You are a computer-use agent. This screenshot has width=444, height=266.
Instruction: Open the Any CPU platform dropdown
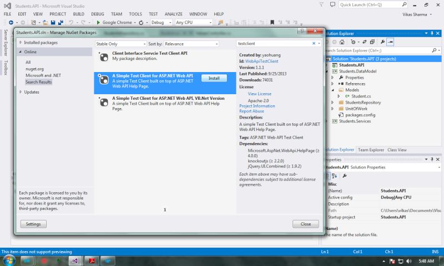pyautogui.click(x=194, y=22)
